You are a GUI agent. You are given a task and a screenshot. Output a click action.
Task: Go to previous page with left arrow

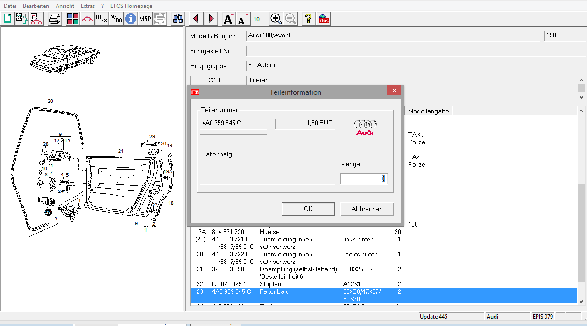196,19
